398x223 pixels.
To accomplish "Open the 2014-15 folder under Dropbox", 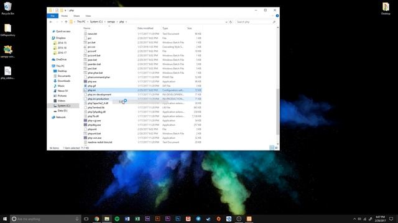I will (62, 43).
